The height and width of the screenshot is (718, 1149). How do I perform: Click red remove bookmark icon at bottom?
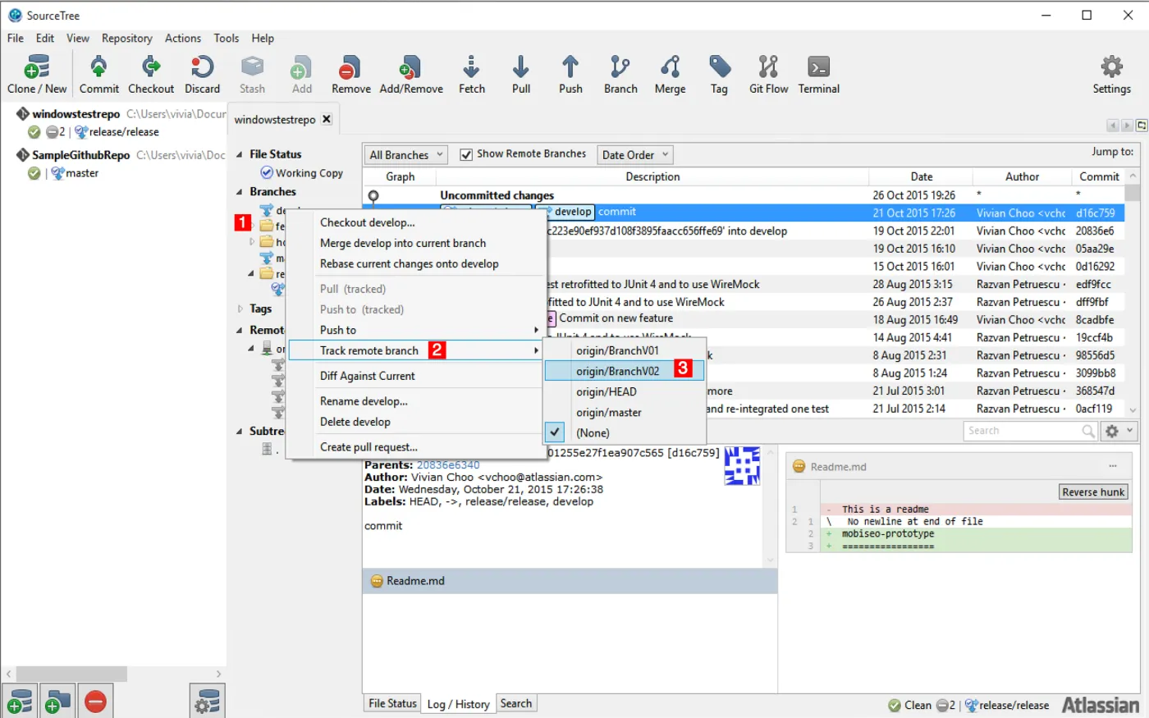click(x=95, y=702)
